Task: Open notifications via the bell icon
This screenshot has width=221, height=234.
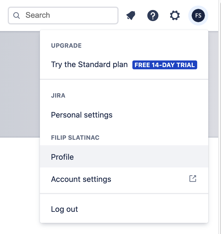Action: (131, 16)
